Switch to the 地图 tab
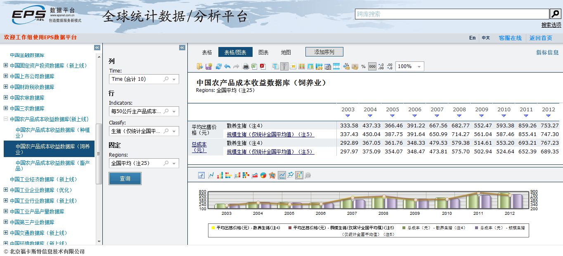563x256 pixels. point(286,52)
